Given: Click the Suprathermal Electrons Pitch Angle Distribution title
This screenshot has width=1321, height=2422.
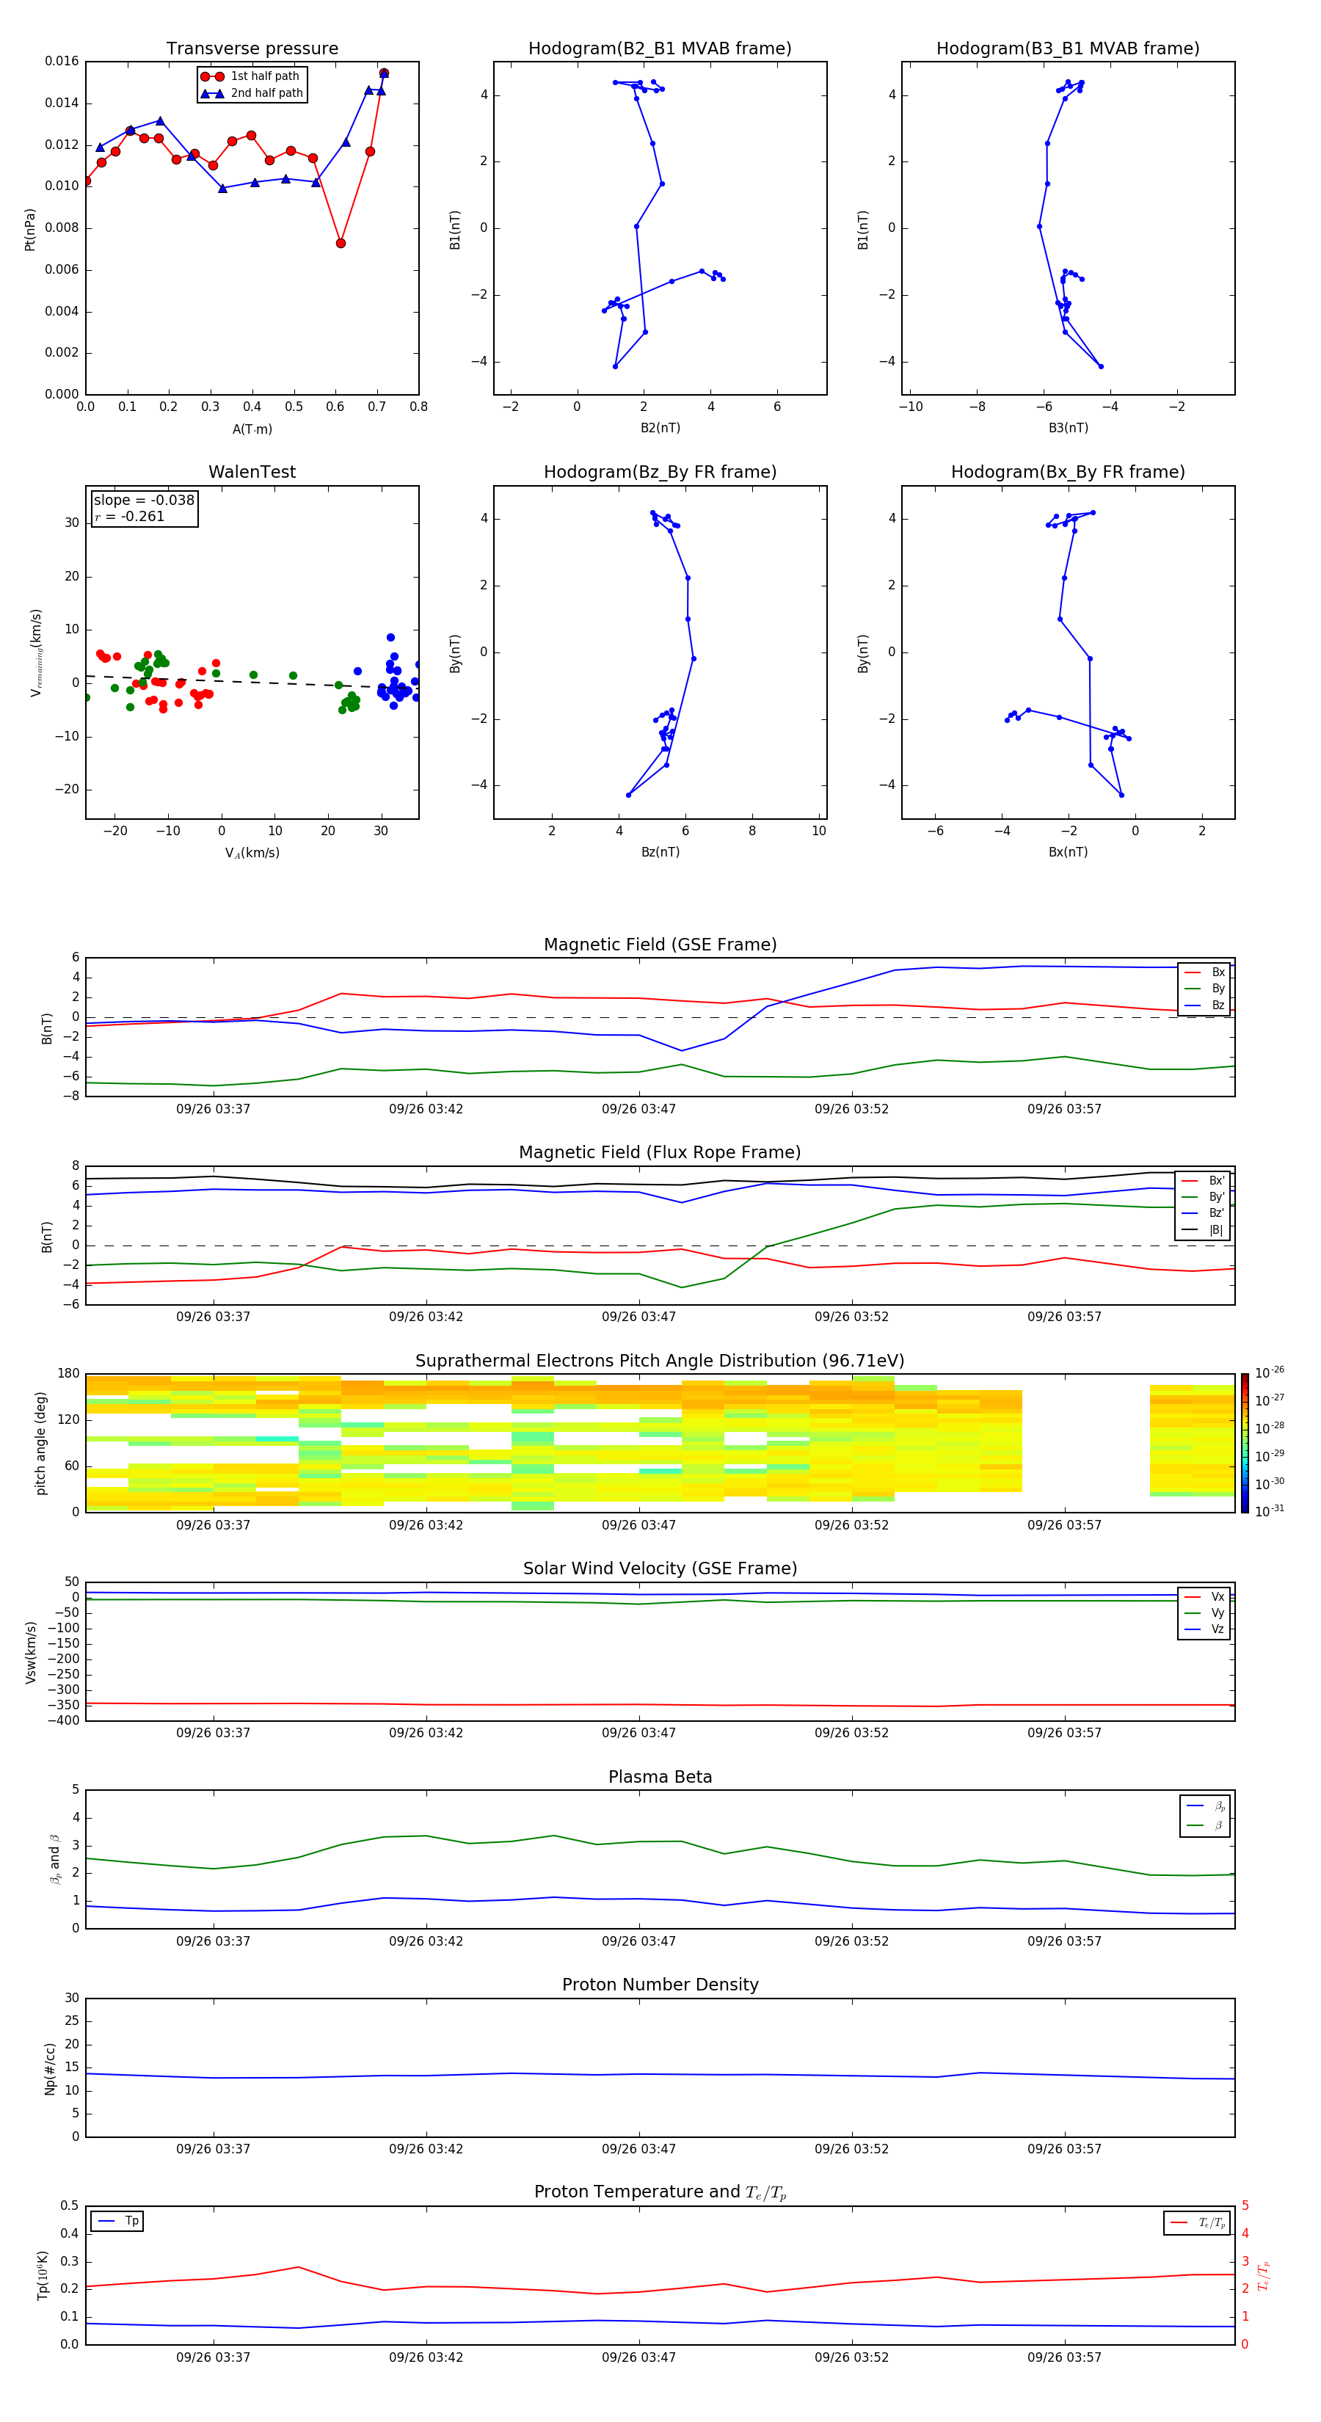Looking at the screenshot, I should [660, 1361].
